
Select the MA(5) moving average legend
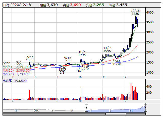coord(16,67)
